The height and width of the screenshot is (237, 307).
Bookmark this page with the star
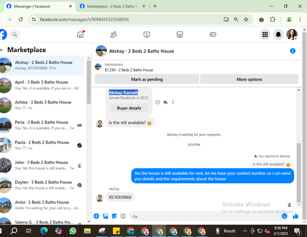246,20
